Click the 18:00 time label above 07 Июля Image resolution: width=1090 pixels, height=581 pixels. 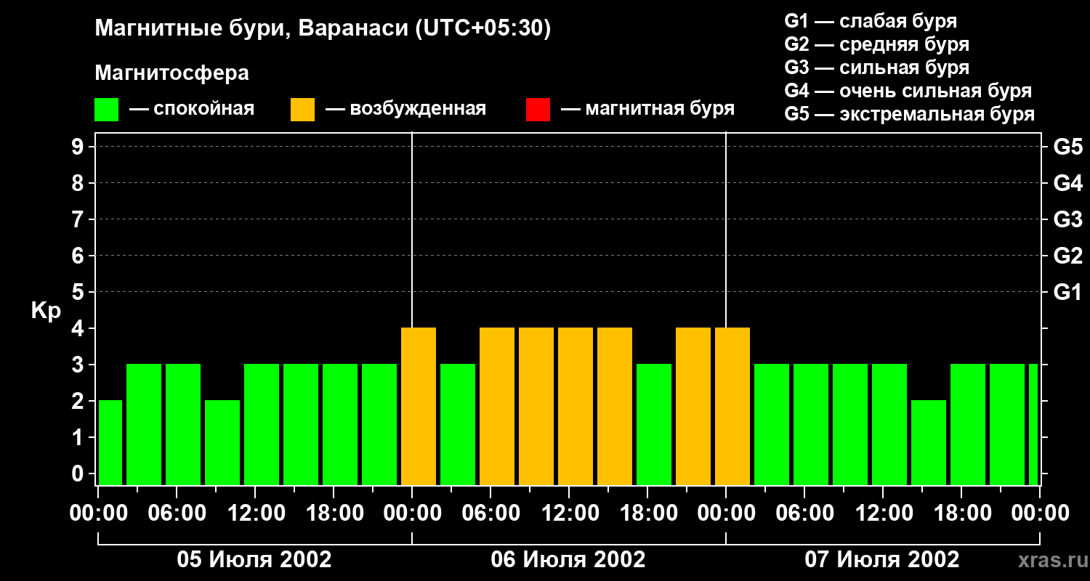click(961, 513)
